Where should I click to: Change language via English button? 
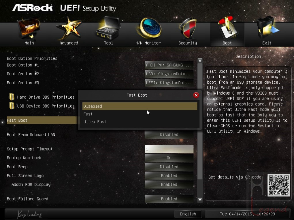tap(188, 214)
